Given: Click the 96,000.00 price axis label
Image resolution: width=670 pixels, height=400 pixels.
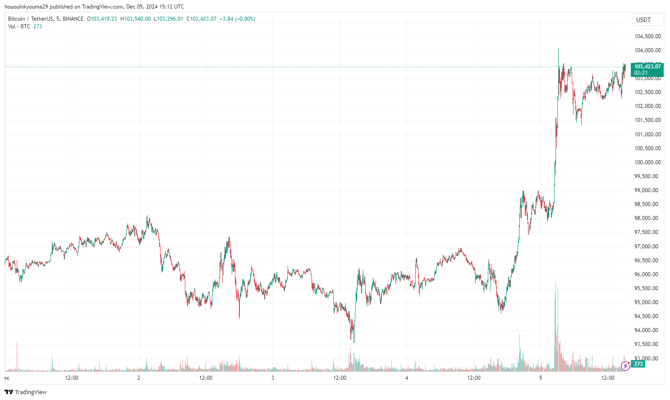Looking at the screenshot, I should point(646,274).
